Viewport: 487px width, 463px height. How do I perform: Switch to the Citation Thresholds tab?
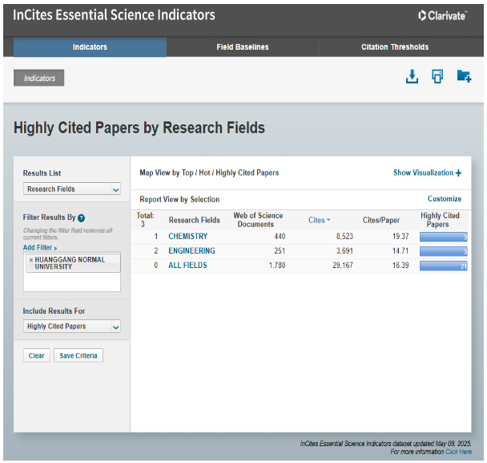(x=394, y=47)
